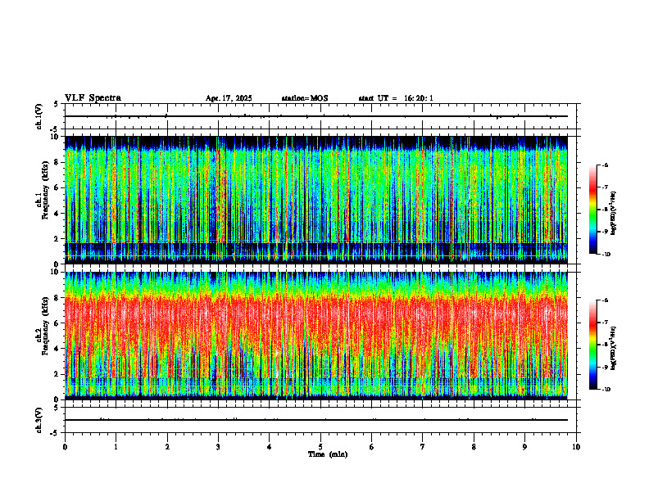Select the "Apr. 17, 2025" date text
649x501 pixels.
click(x=229, y=98)
